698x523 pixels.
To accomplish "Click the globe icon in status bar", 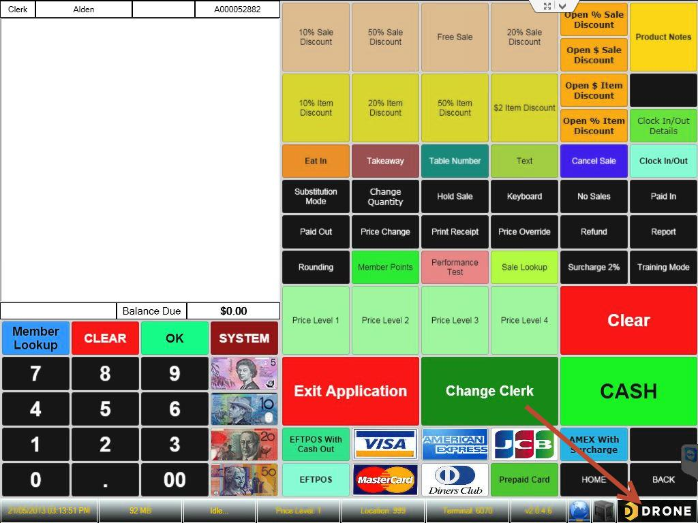I will (579, 511).
